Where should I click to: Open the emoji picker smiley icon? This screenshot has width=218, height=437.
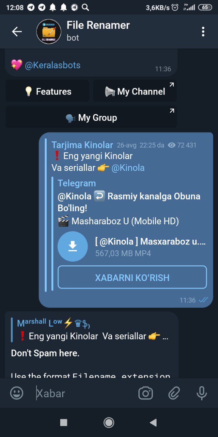click(x=17, y=393)
